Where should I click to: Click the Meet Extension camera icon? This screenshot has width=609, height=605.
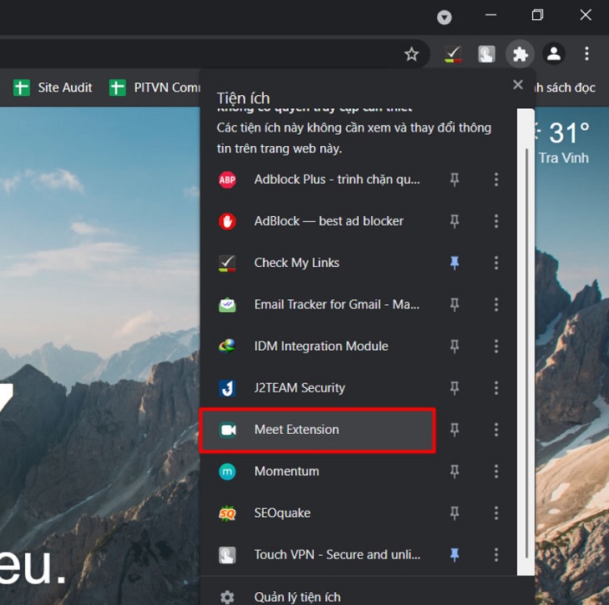[227, 430]
